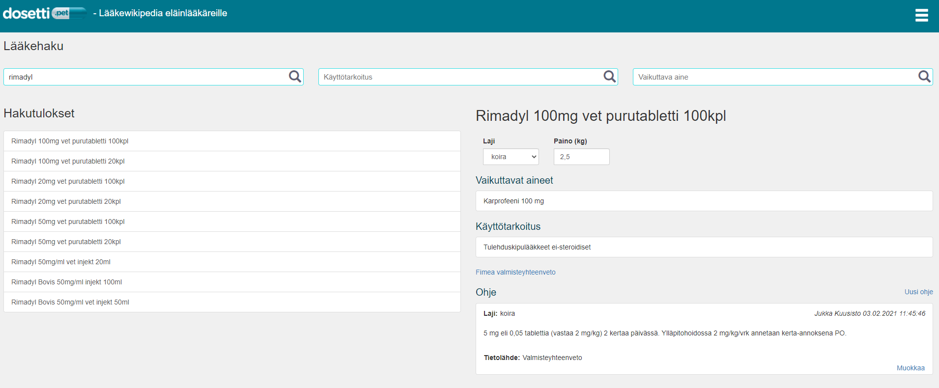Select Rimadyl 100mg vet purutabletti 20kpl result
This screenshot has height=388, width=939.
pos(232,161)
